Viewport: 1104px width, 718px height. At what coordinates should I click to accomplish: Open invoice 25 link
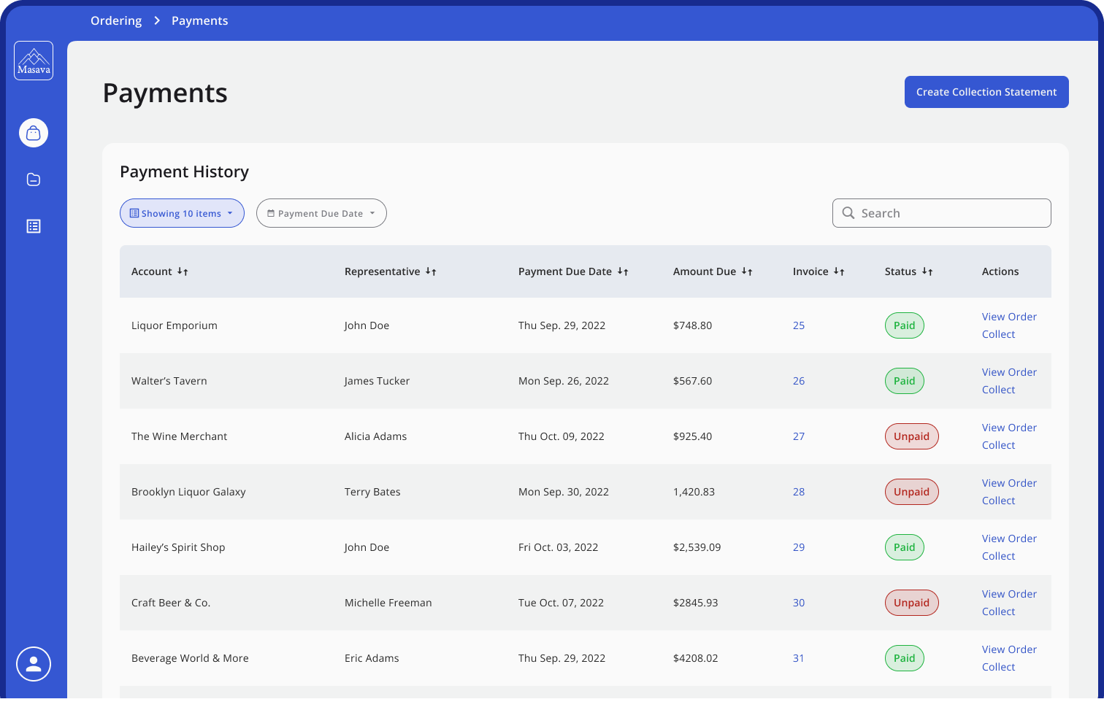[x=799, y=325]
